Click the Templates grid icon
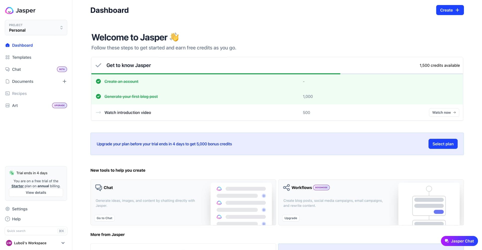This screenshot has width=482, height=250. 8,57
